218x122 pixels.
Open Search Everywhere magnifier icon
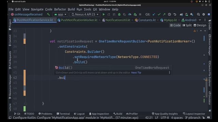pos(198,14)
